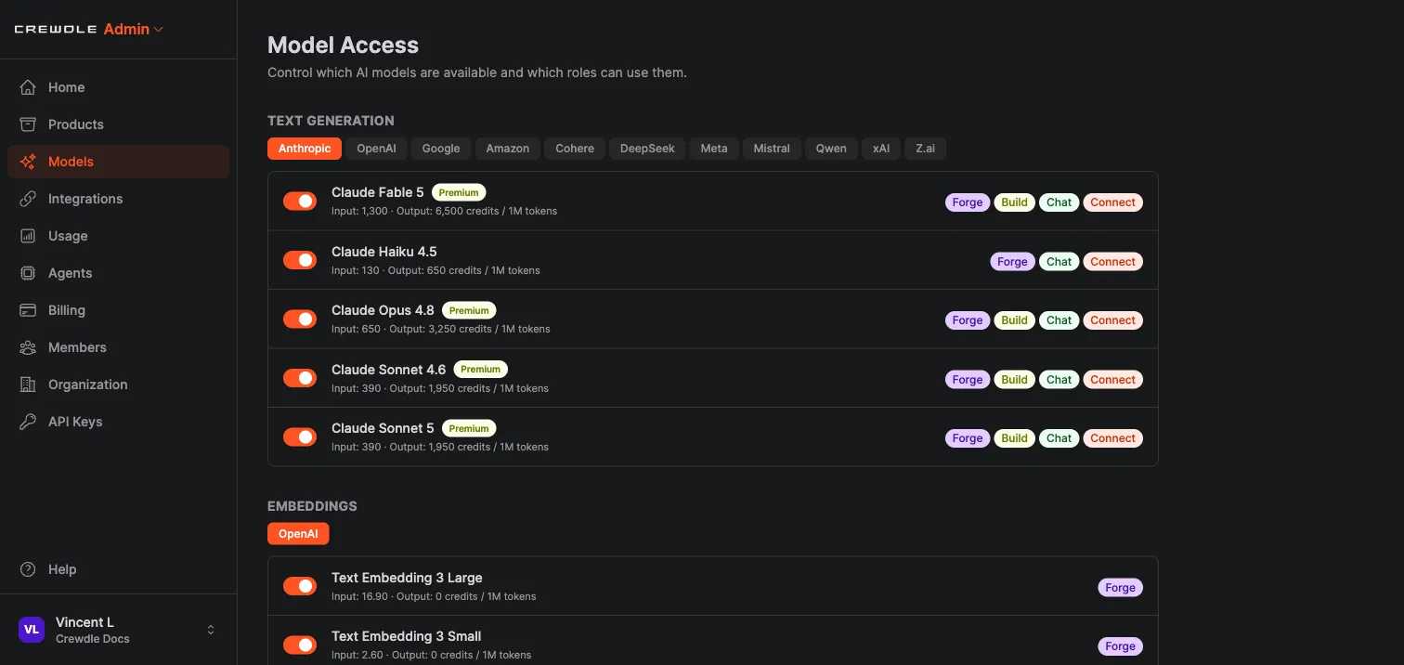Click the Claude Haiku 4.5 pricing text
The image size is (1404, 665).
click(x=435, y=270)
